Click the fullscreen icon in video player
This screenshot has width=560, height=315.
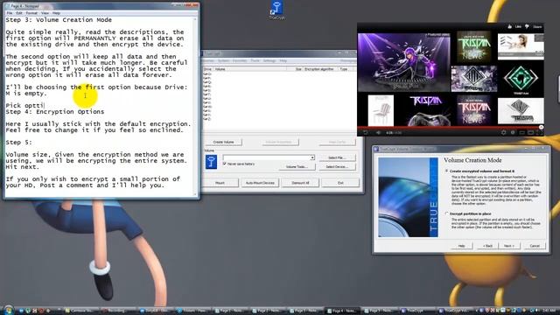click(540, 132)
